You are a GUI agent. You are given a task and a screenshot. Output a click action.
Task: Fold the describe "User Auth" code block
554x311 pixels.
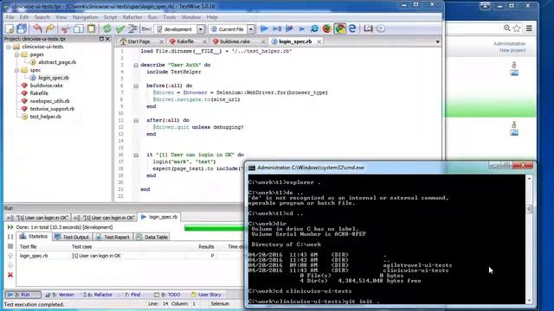[x=136, y=65]
